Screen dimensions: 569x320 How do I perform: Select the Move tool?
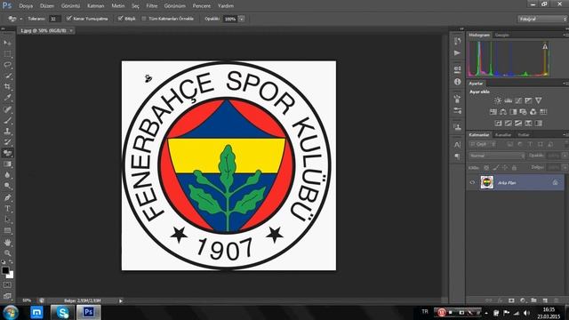point(7,43)
